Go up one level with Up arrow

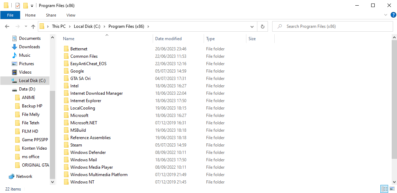point(33,26)
